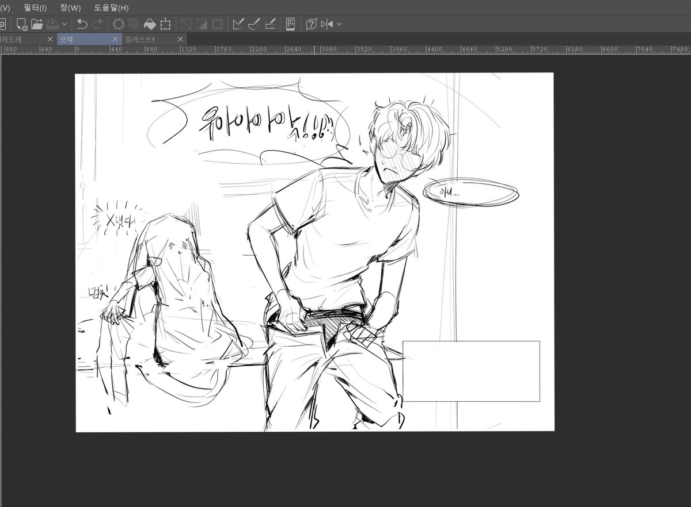Image resolution: width=691 pixels, height=507 pixels.
Task: Close the 일러스트f tab
Action: coord(180,39)
